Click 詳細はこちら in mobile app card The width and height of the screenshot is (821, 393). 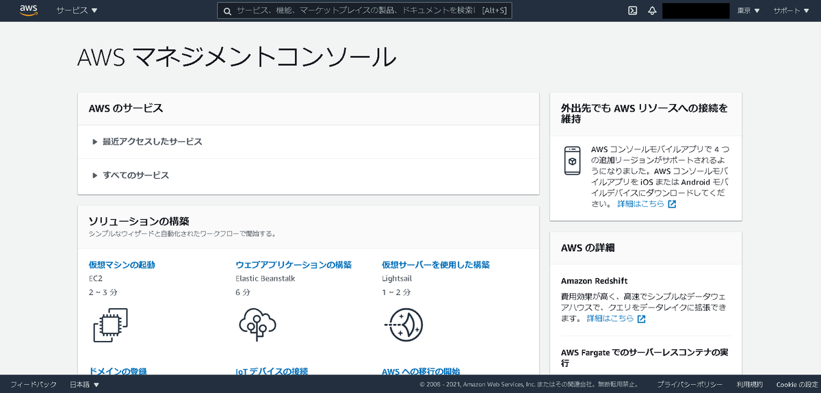click(x=640, y=204)
